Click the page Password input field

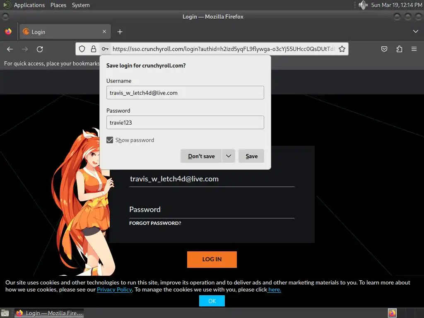(212, 210)
